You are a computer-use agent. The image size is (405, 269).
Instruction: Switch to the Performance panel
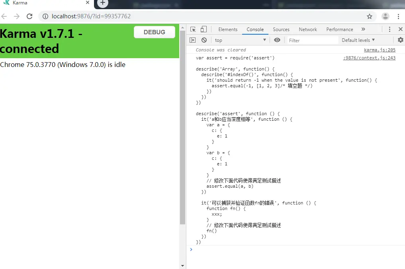point(340,29)
